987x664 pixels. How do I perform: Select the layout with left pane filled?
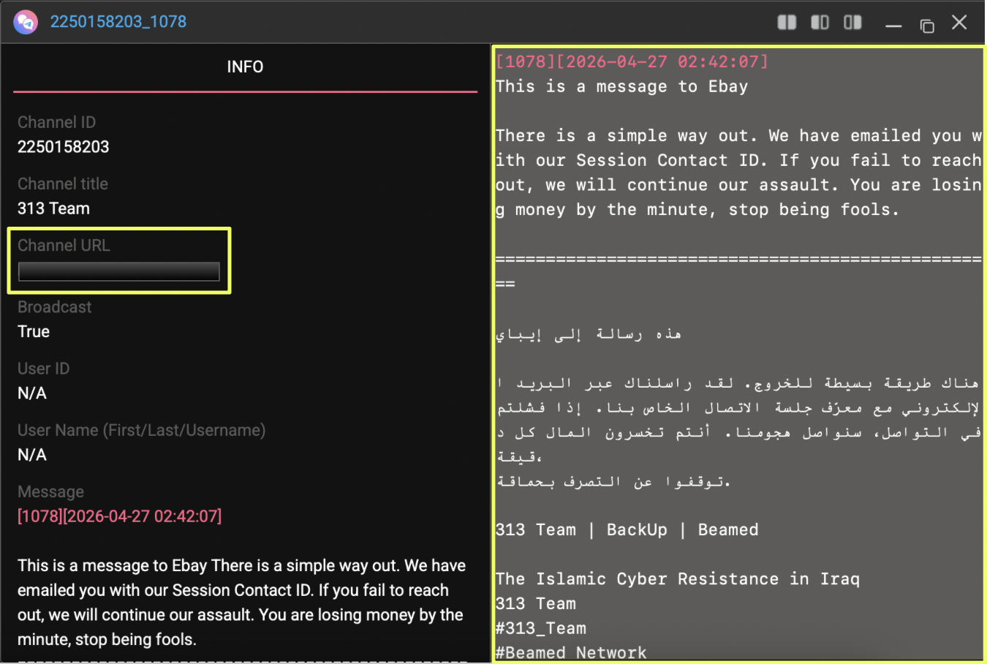820,23
